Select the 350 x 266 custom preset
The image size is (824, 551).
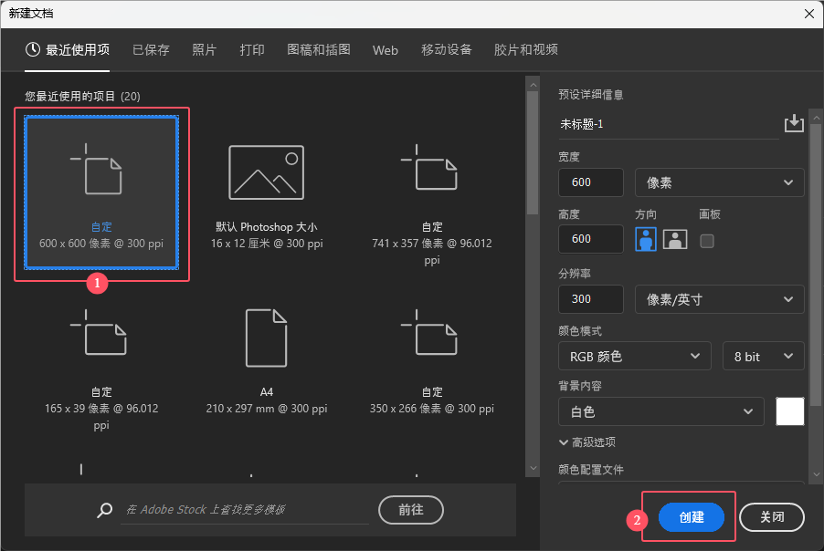coord(432,362)
